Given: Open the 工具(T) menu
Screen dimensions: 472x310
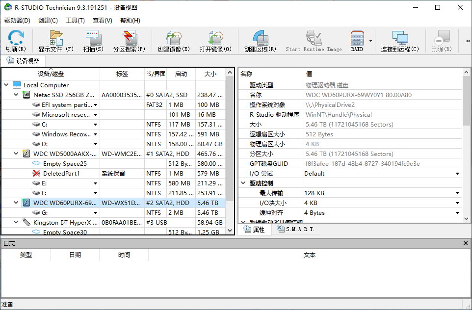Looking at the screenshot, I should pyautogui.click(x=75, y=21).
